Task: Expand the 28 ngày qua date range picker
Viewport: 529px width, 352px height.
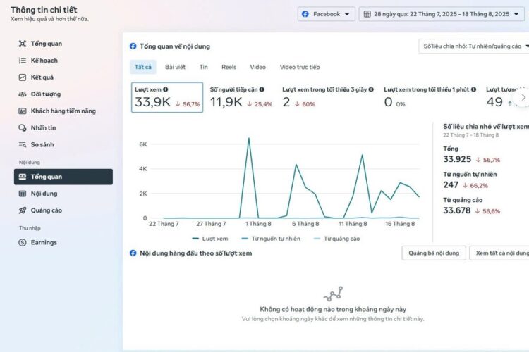Action: (439, 14)
